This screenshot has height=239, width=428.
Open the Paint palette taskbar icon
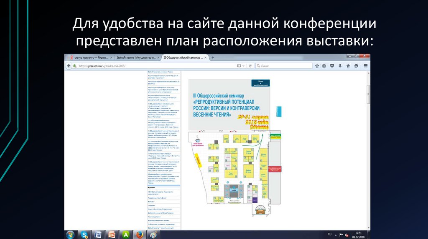click(153, 235)
